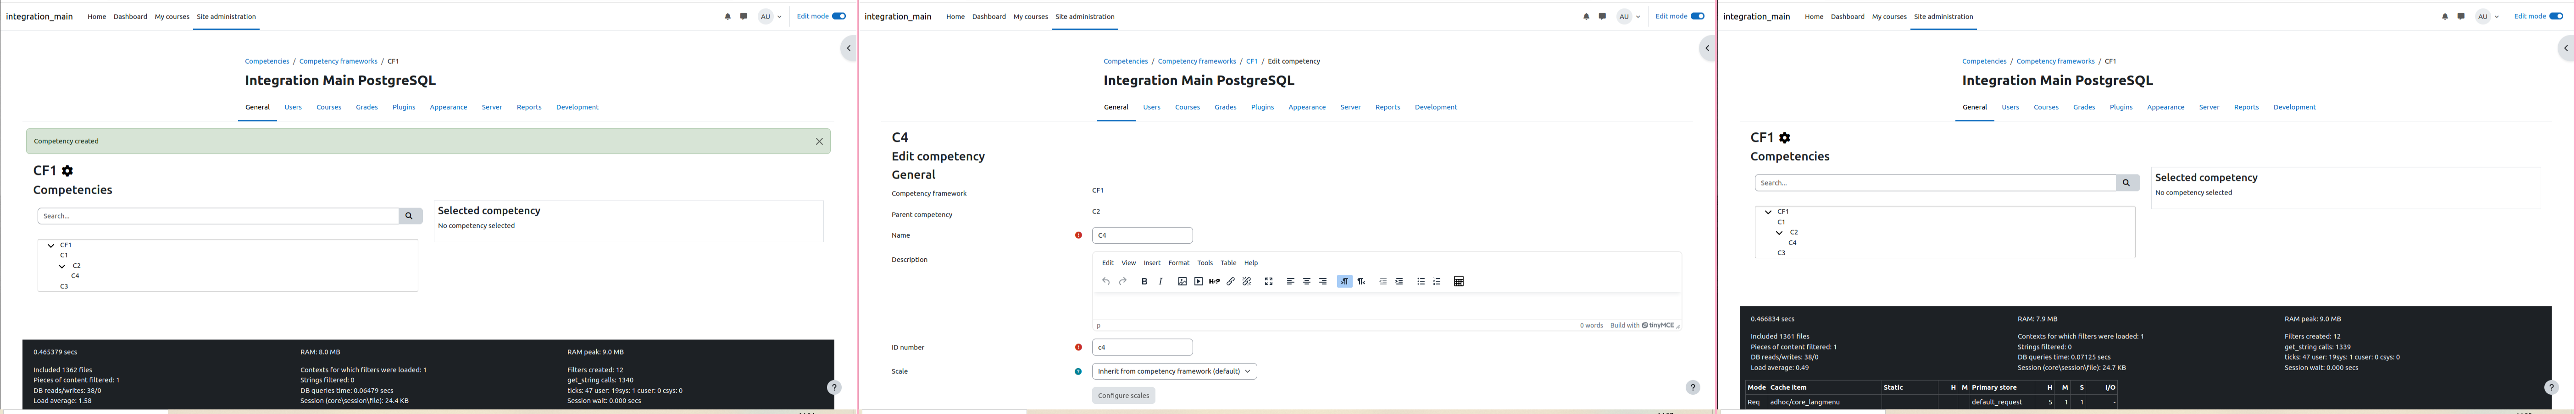The width and height of the screenshot is (2576, 414).
Task: Align text left in editor
Action: pyautogui.click(x=1291, y=281)
